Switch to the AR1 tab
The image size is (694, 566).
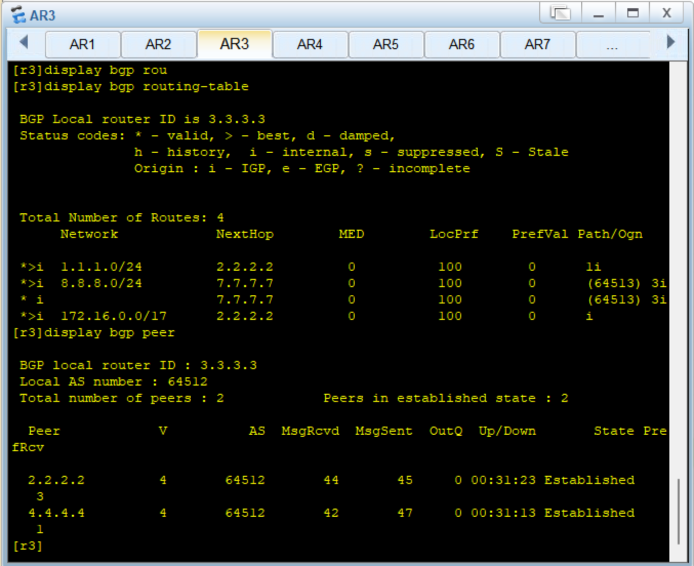pos(83,45)
